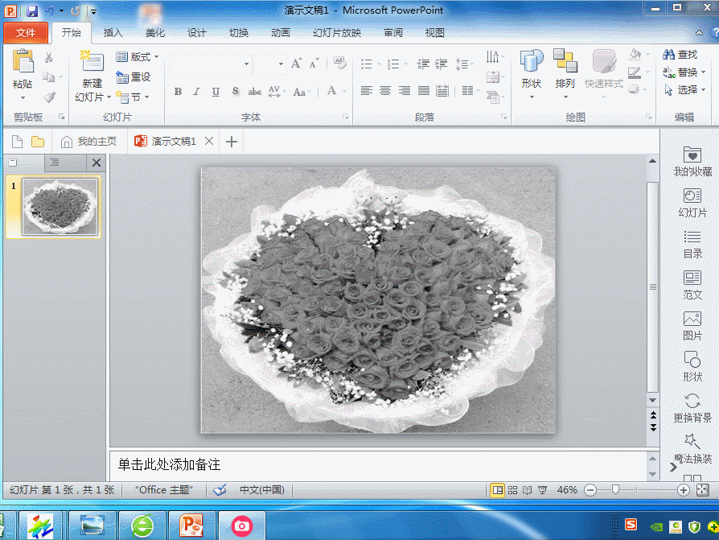
Task: Open the Font dialog launcher
Action: point(345,117)
